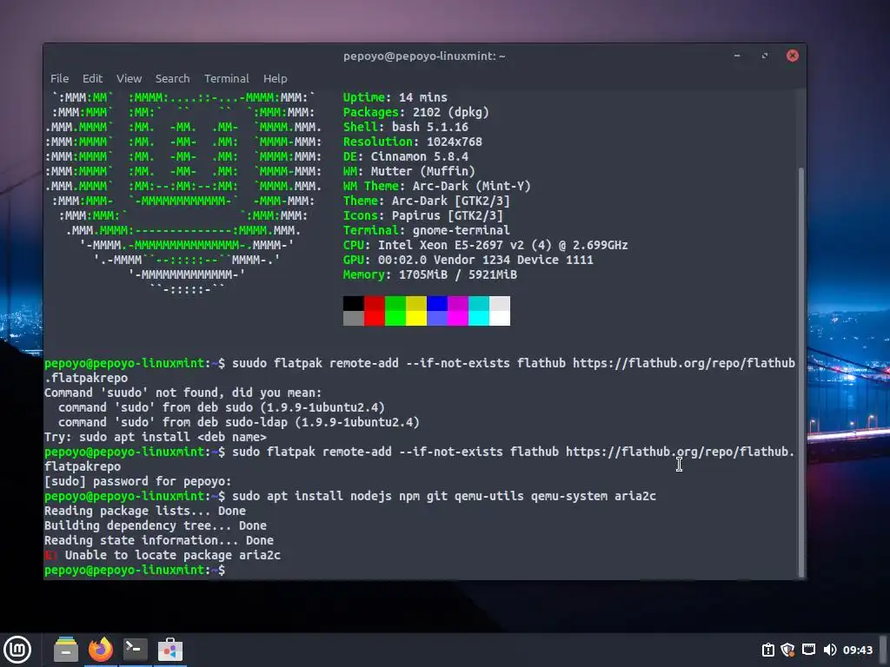The width and height of the screenshot is (890, 667).
Task: Click the terminal vertical scrollbar handle
Action: click(x=800, y=372)
